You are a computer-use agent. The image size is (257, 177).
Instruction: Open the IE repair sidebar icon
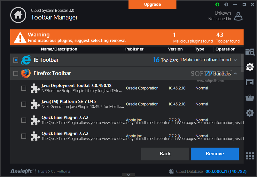250,67
